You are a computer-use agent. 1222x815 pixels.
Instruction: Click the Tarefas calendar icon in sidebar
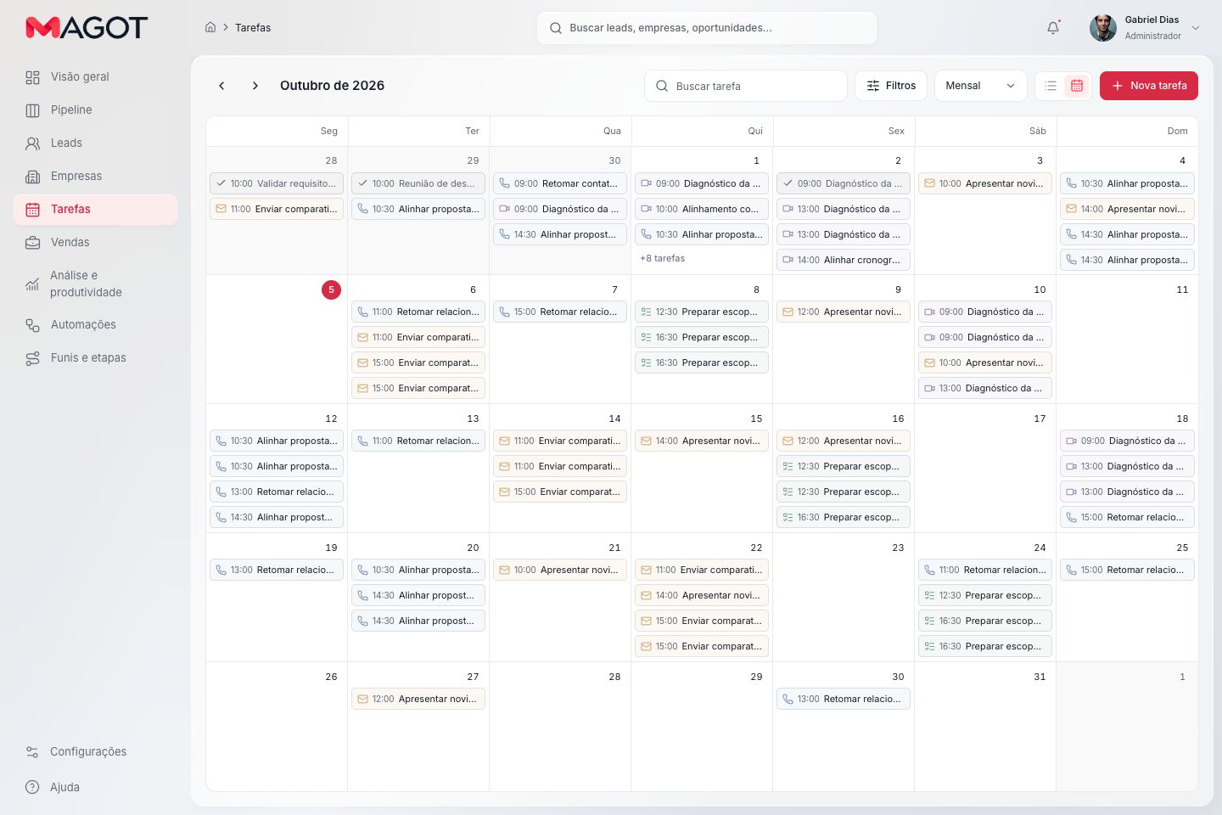tap(32, 210)
